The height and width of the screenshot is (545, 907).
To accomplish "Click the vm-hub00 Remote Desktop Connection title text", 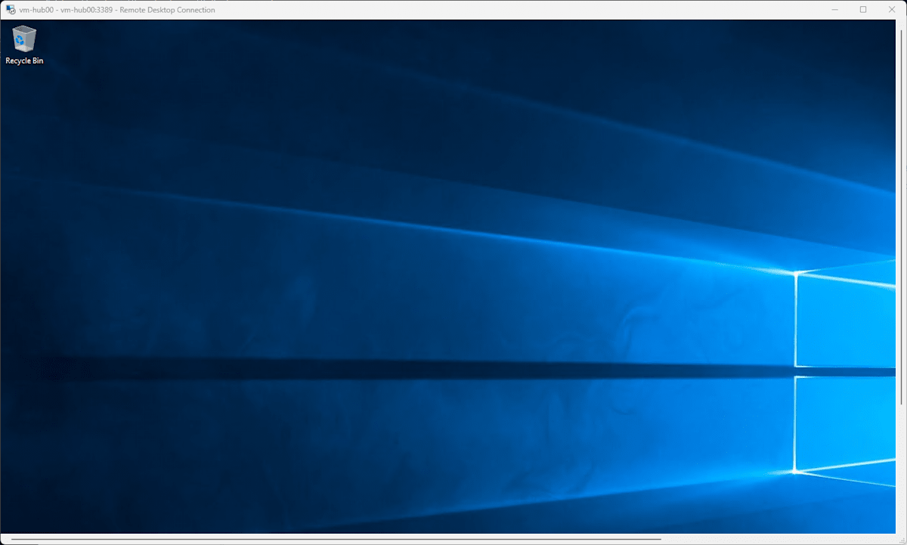I will (x=117, y=10).
